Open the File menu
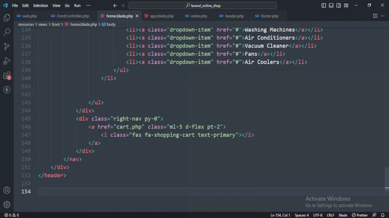Image resolution: width=389 pixels, height=218 pixels. (x=15, y=5)
